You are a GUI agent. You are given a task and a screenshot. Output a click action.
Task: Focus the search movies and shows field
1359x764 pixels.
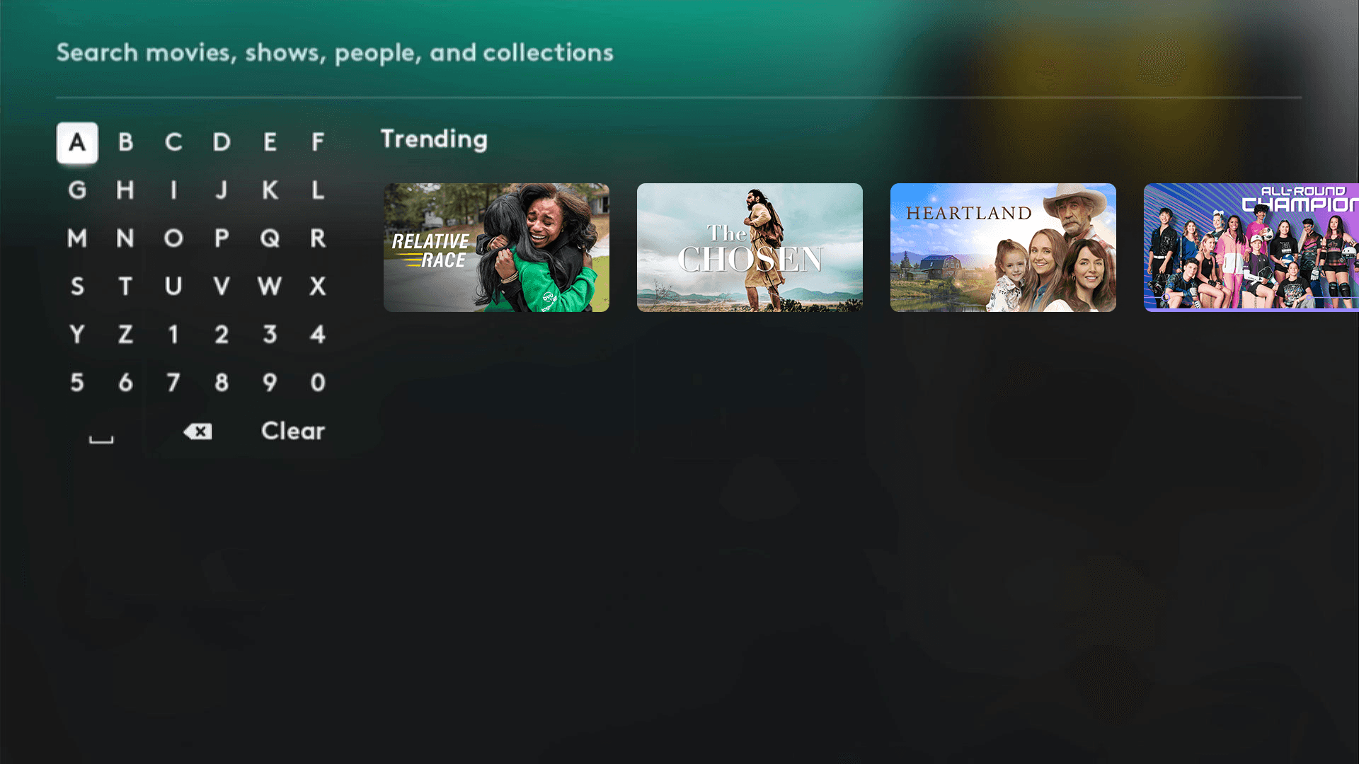pyautogui.click(x=679, y=53)
